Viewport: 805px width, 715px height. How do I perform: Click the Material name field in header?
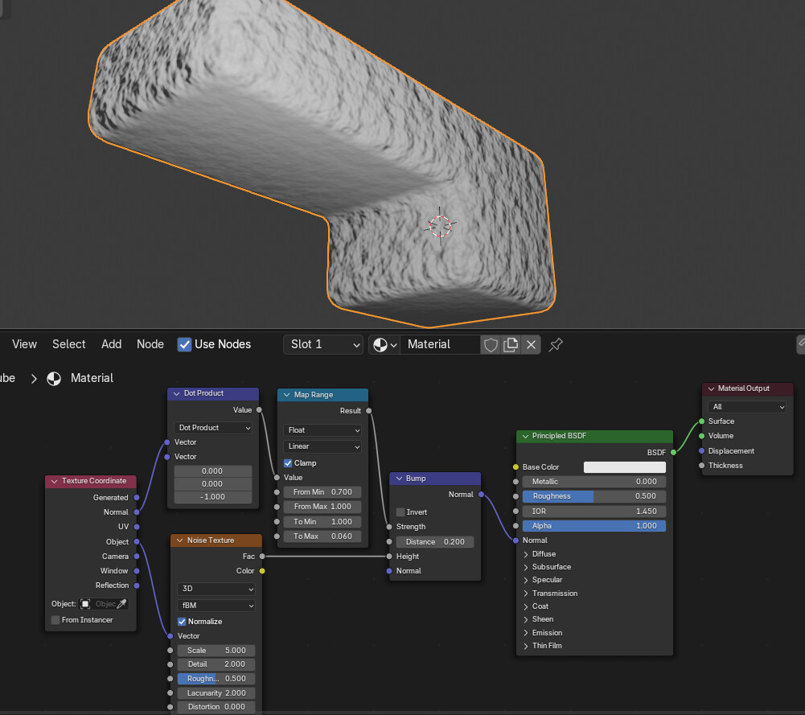point(441,345)
